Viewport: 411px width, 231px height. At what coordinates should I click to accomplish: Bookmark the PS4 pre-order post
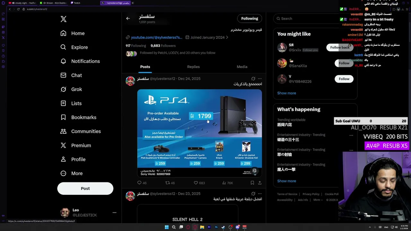tap(252, 183)
